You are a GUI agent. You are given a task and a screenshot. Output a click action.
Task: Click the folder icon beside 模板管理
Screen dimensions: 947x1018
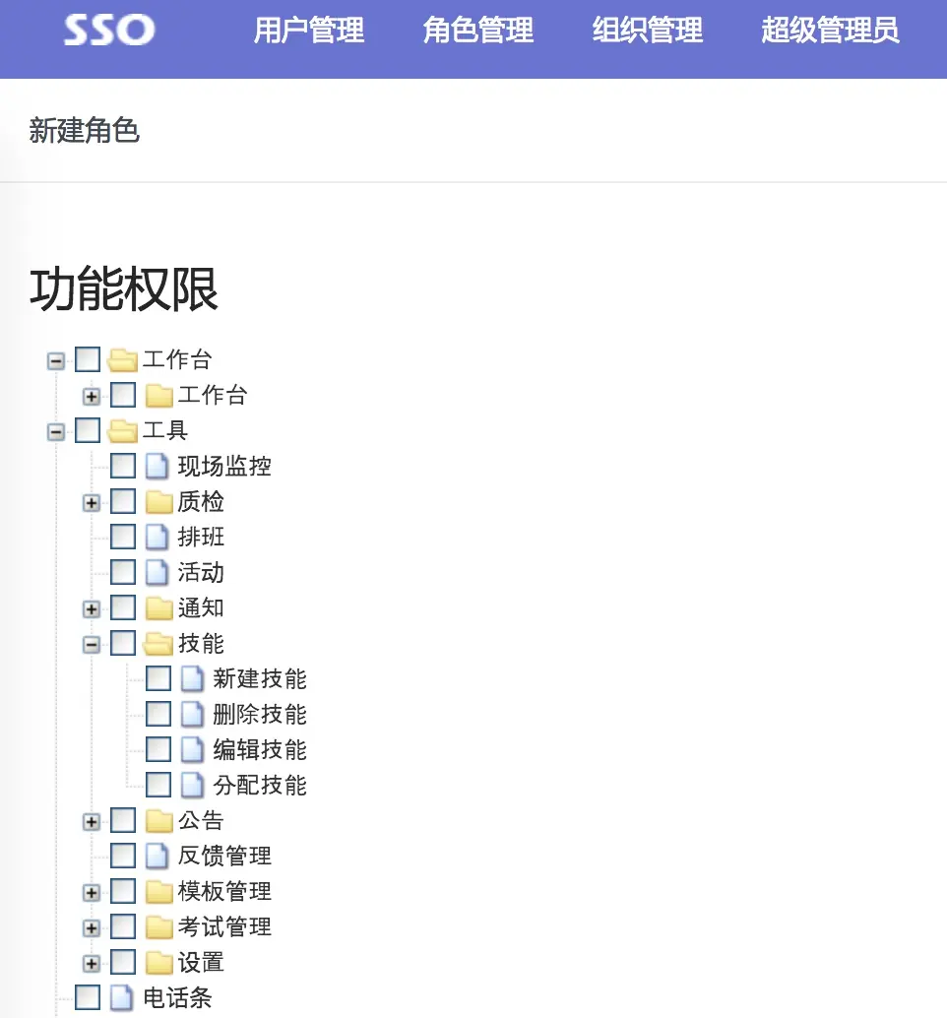[x=159, y=891]
